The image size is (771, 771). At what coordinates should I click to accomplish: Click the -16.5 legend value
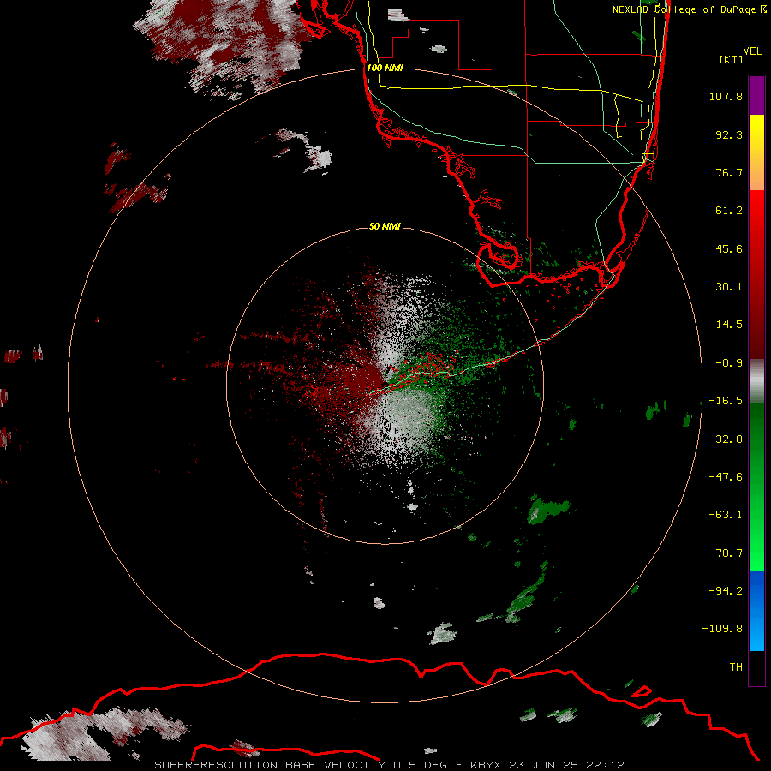726,401
